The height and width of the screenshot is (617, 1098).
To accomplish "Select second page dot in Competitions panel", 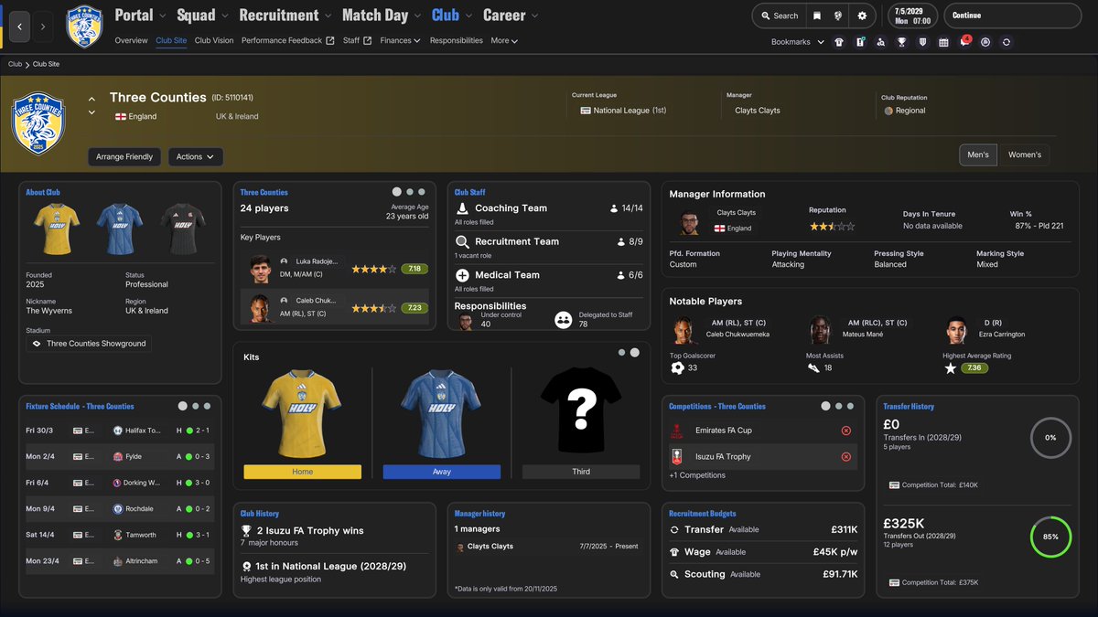I will pos(839,406).
